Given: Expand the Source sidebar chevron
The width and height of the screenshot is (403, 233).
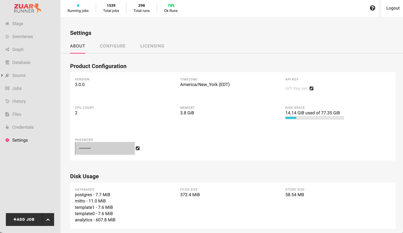Looking at the screenshot, I should [x=2, y=75].
